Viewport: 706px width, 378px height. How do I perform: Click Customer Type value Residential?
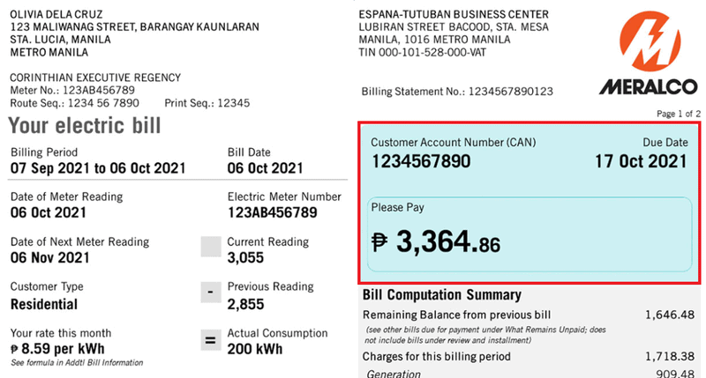(44, 304)
